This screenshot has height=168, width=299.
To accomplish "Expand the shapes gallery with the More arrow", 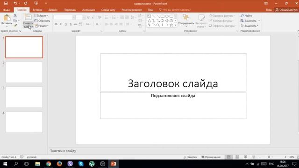I will [176, 25].
